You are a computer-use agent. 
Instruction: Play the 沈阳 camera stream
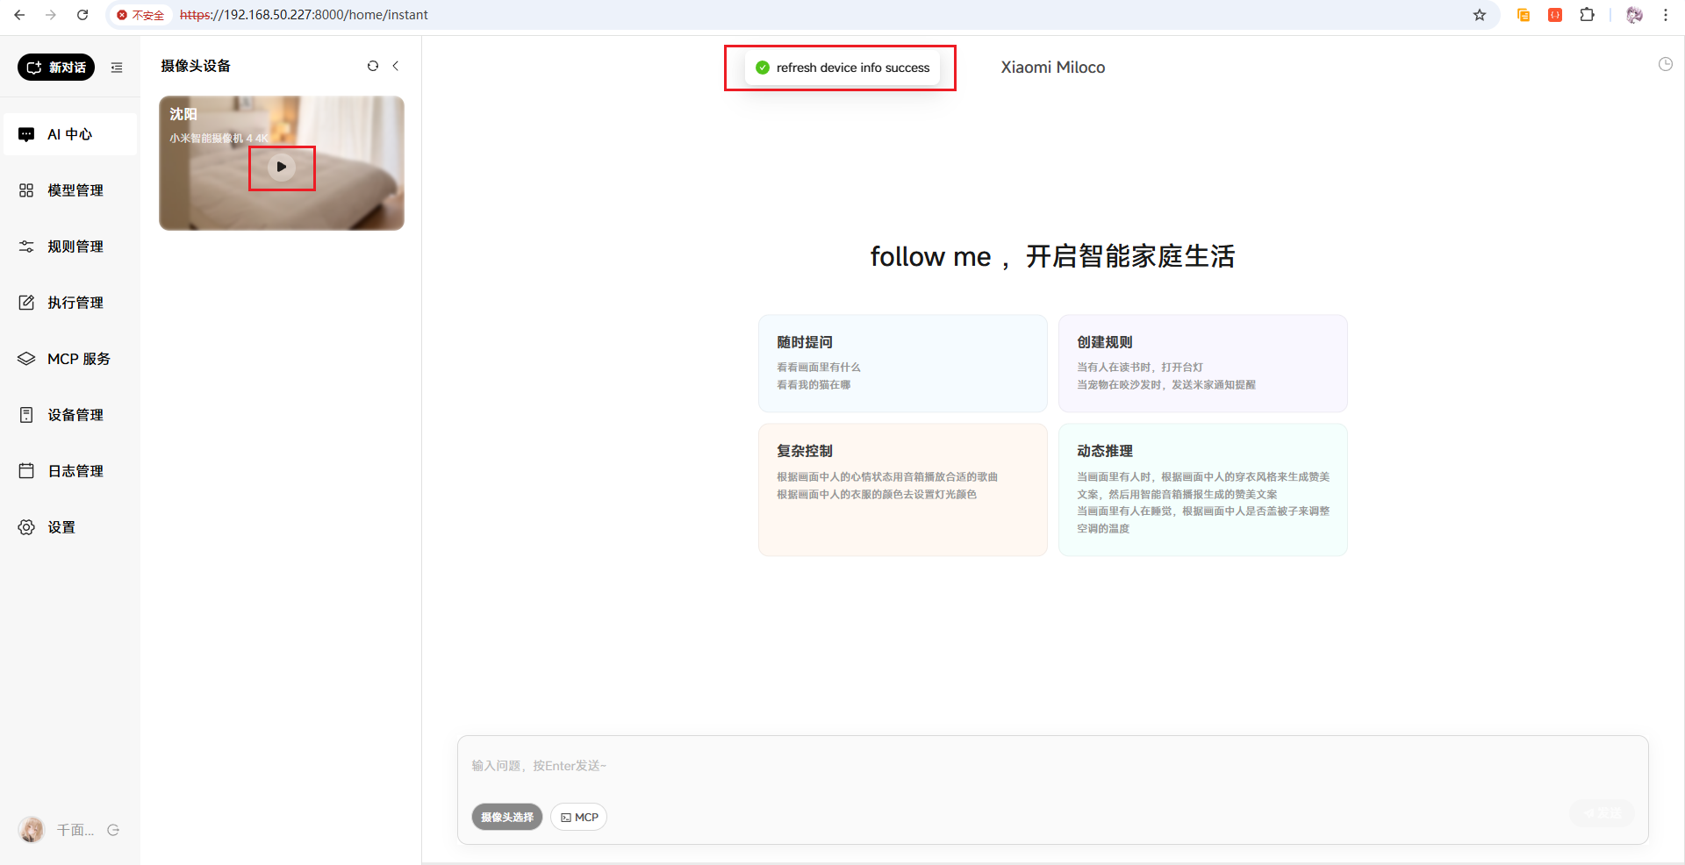click(x=282, y=167)
